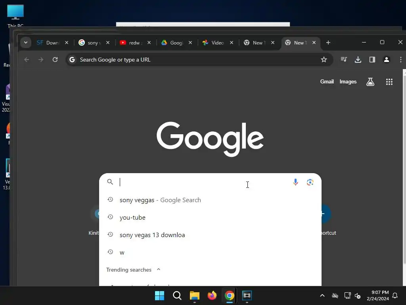Open the Images link

tap(348, 82)
